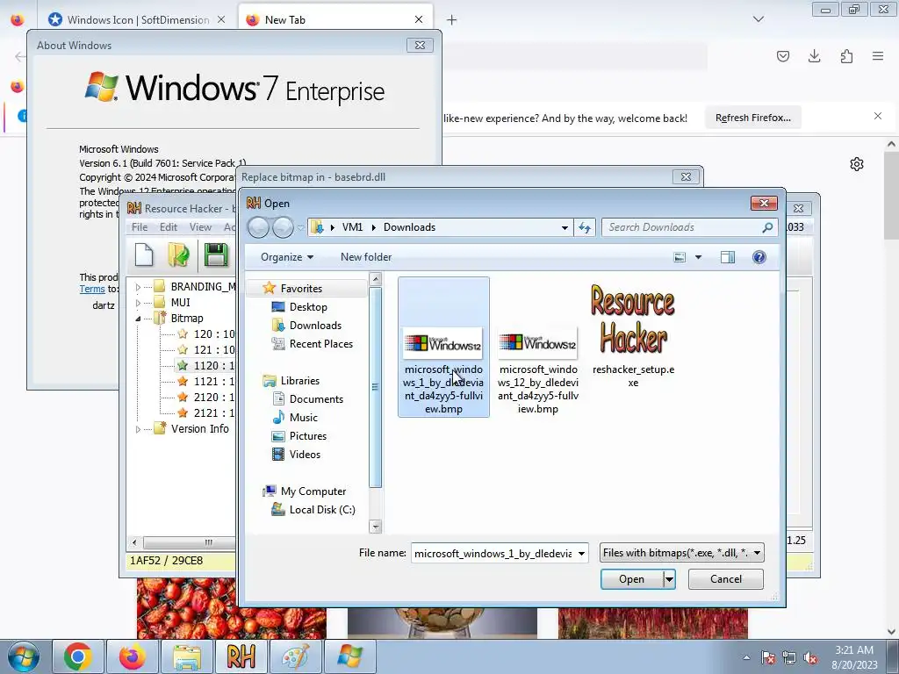Open the view options dropdown arrow
Screen dimensions: 899x674
(698, 257)
